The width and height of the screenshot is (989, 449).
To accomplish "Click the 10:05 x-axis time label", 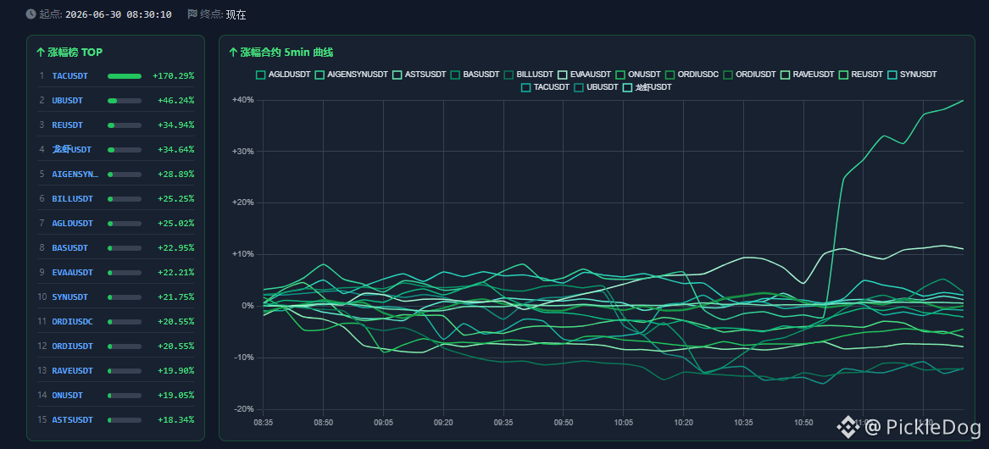I will (x=623, y=422).
